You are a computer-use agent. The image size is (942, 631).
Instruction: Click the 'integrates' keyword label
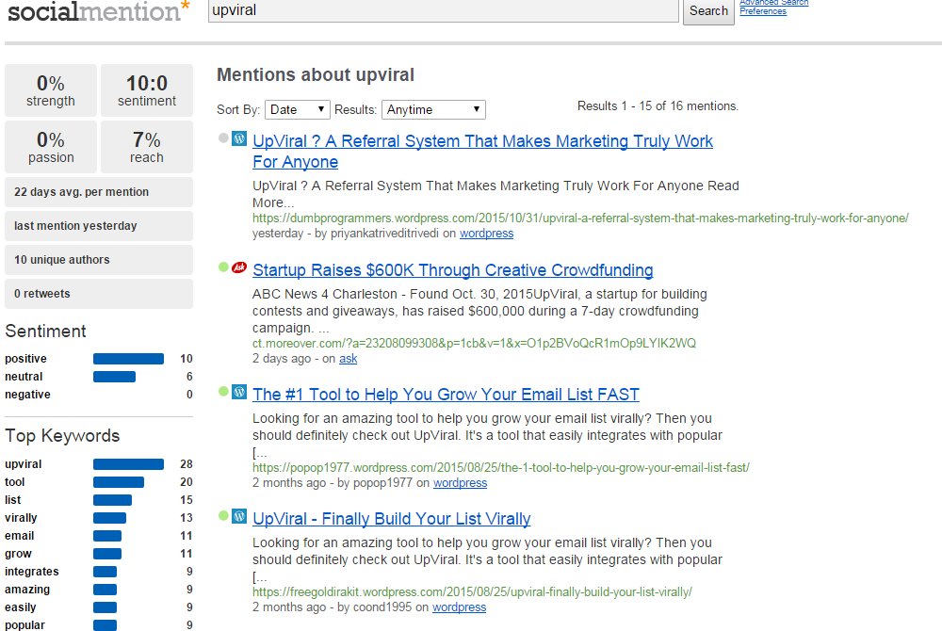click(x=32, y=572)
